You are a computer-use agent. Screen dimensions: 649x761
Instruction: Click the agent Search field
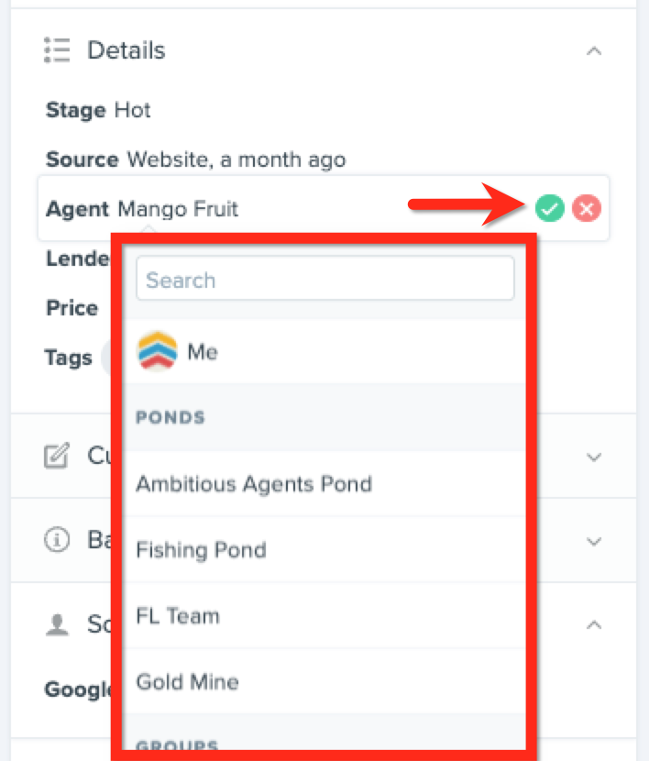[325, 279]
